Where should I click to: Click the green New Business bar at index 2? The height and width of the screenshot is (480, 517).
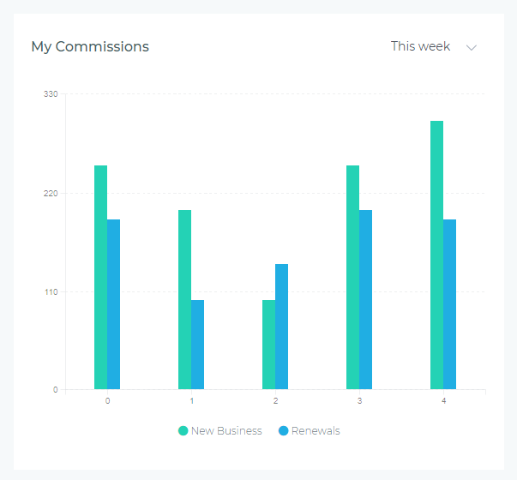tap(268, 345)
